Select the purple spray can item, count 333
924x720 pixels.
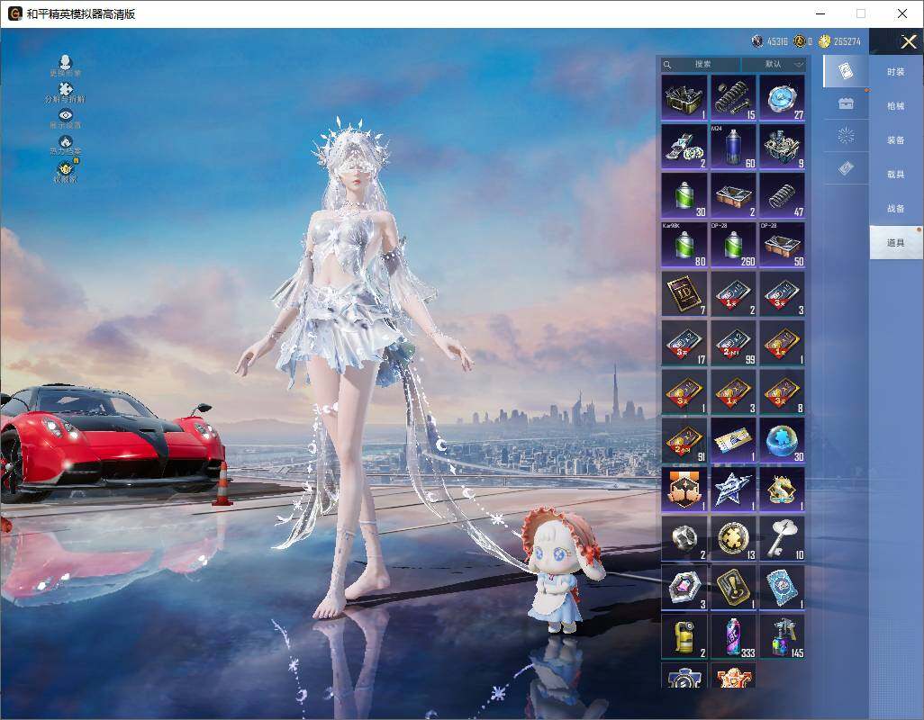(733, 636)
